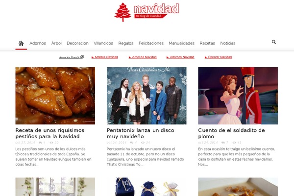The width and height of the screenshot is (294, 196).
Task: Open the Arbol de Navidad ad link
Action: 143,57
